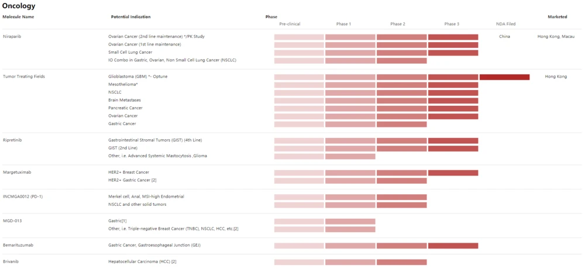Select the Tumor Treating Fields molecule
This screenshot has width=585, height=269.
click(24, 77)
